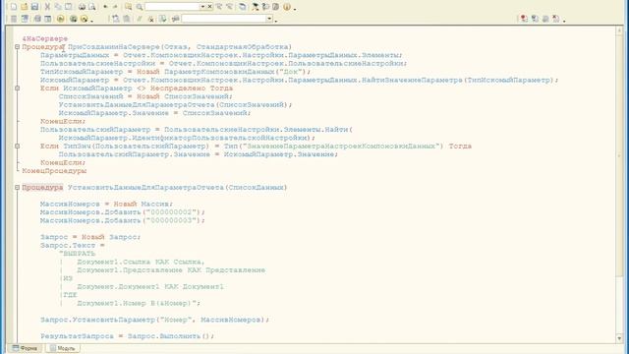
Task: Click the Undo arrow icon
Action: tap(105, 7)
